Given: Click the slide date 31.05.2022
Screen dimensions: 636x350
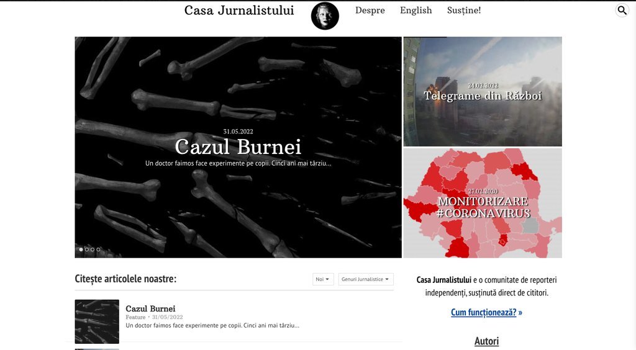Looking at the screenshot, I should coord(238,132).
